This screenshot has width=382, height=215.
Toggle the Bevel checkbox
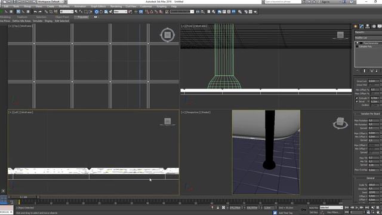(x=357, y=102)
